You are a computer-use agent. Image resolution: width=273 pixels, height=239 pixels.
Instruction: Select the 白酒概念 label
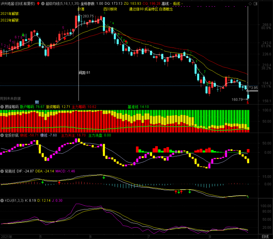tap(166, 9)
